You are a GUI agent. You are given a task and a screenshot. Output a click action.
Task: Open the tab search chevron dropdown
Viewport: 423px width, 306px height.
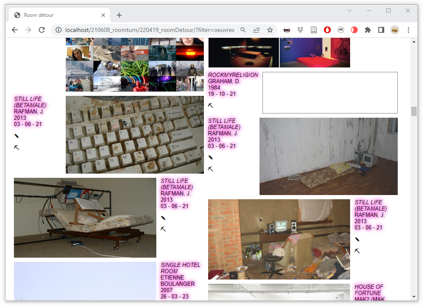coord(350,11)
